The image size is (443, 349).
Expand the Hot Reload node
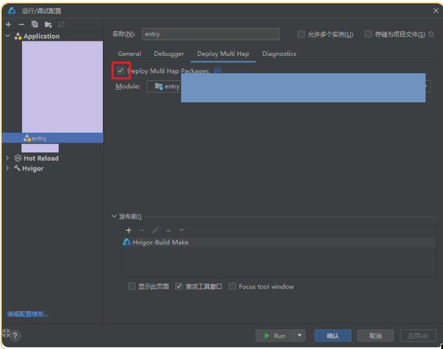(8, 158)
